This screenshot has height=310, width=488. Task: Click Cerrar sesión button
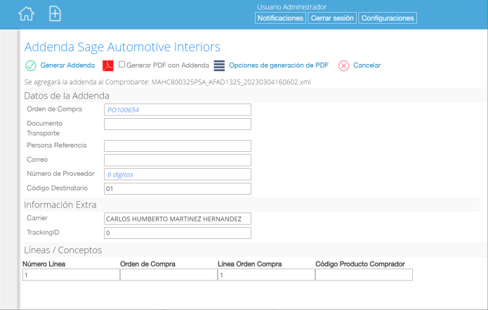click(332, 18)
